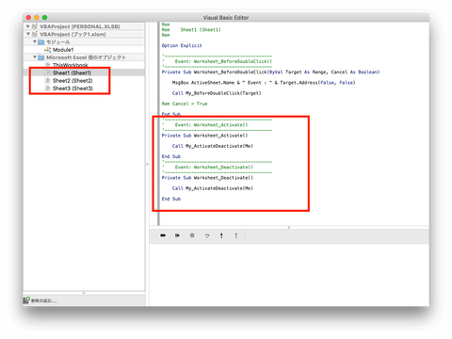The image size is (452, 339).
Task: Click the Worksheet_Activate sub declaration line
Action: coord(204,136)
